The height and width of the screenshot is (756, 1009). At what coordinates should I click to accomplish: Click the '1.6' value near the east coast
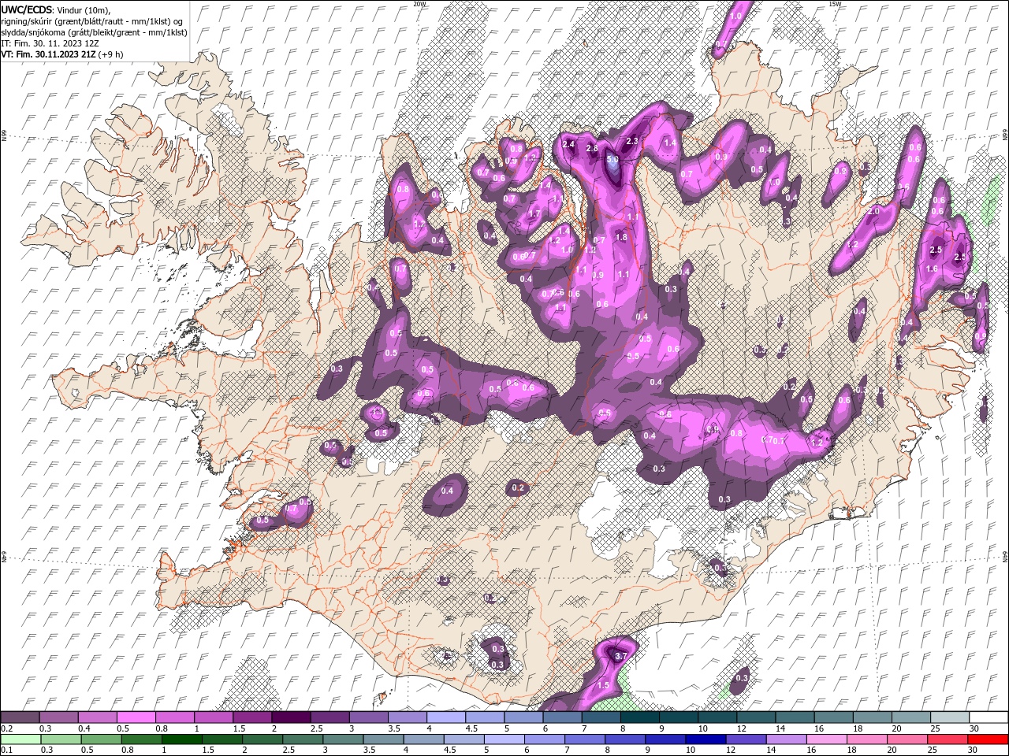tap(932, 269)
